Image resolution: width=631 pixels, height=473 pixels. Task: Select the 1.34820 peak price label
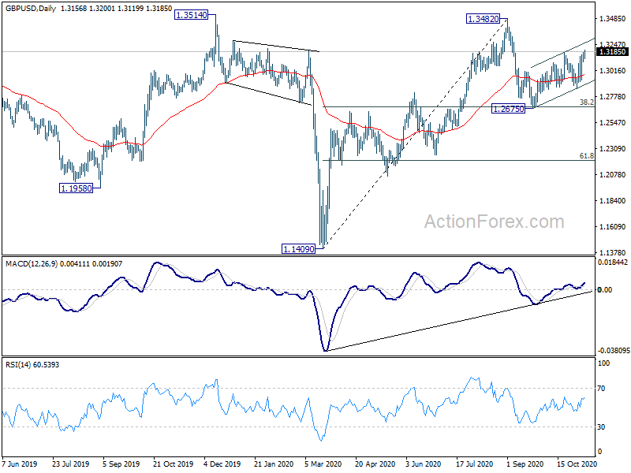click(483, 18)
